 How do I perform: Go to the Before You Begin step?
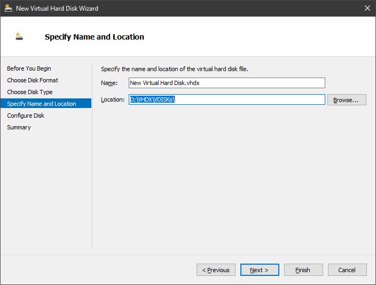(29, 68)
